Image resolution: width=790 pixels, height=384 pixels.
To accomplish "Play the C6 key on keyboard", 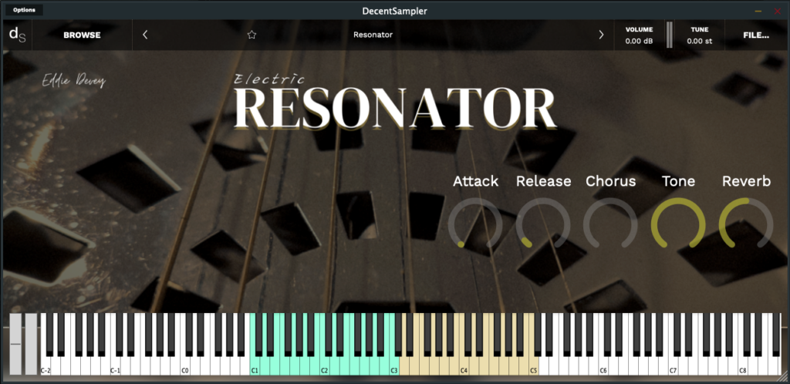I will tap(603, 366).
